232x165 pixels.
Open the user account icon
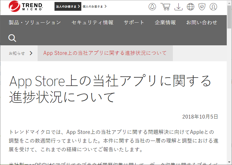[x=213, y=7]
